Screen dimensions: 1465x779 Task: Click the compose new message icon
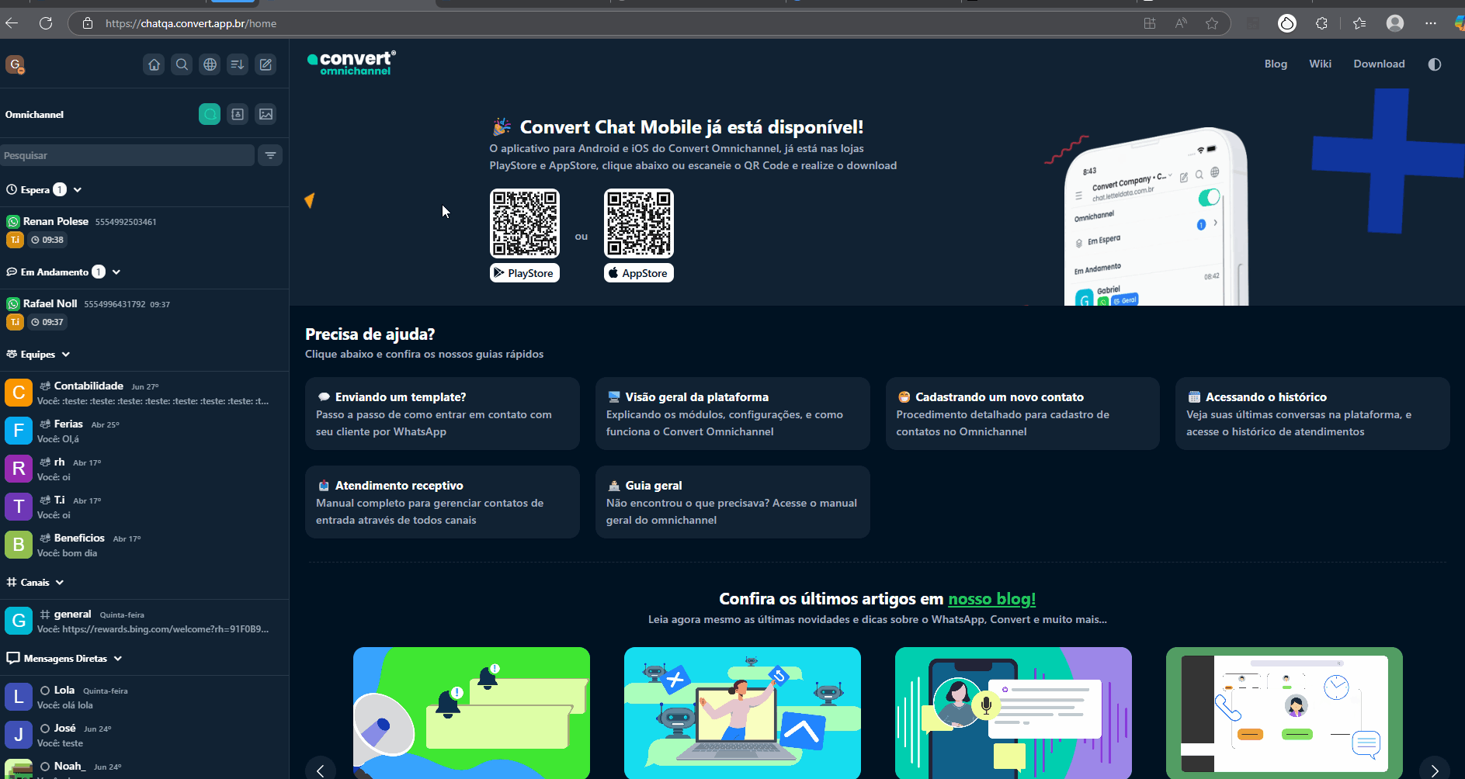tap(266, 64)
